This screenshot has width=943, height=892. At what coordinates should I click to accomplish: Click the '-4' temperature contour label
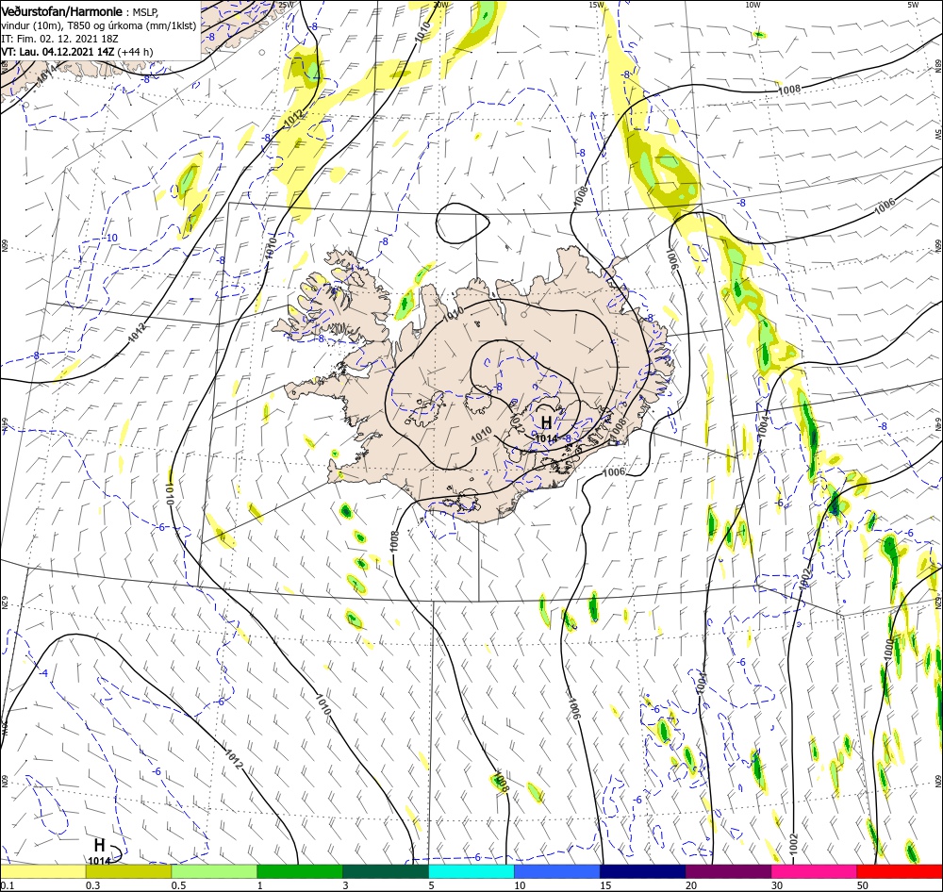tap(43, 673)
